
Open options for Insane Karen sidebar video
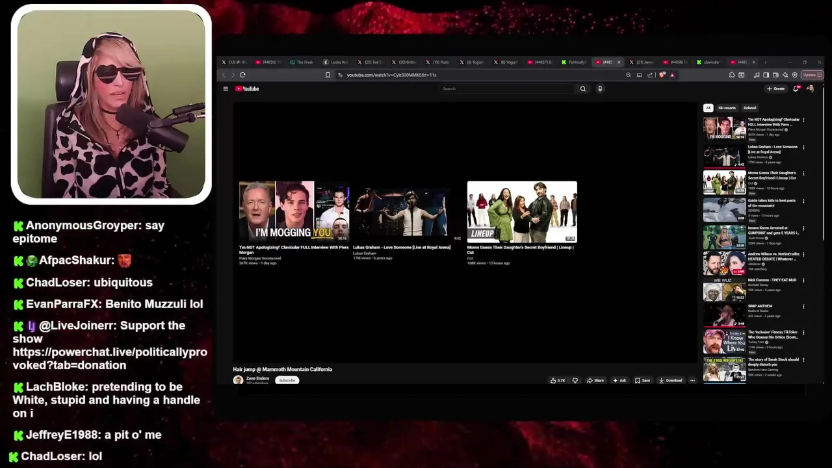[803, 228]
